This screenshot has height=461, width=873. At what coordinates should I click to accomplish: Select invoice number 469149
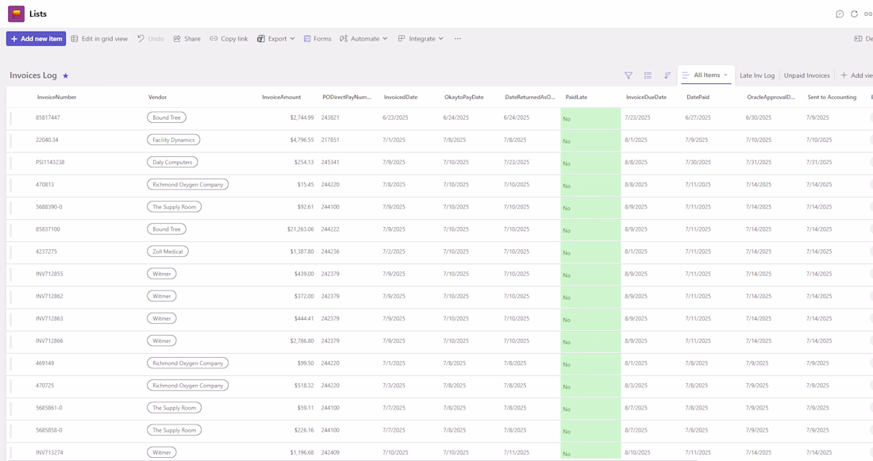(44, 363)
